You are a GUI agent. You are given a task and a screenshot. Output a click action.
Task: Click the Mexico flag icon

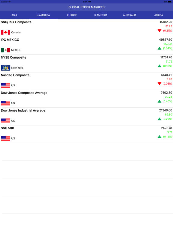coord(6,50)
